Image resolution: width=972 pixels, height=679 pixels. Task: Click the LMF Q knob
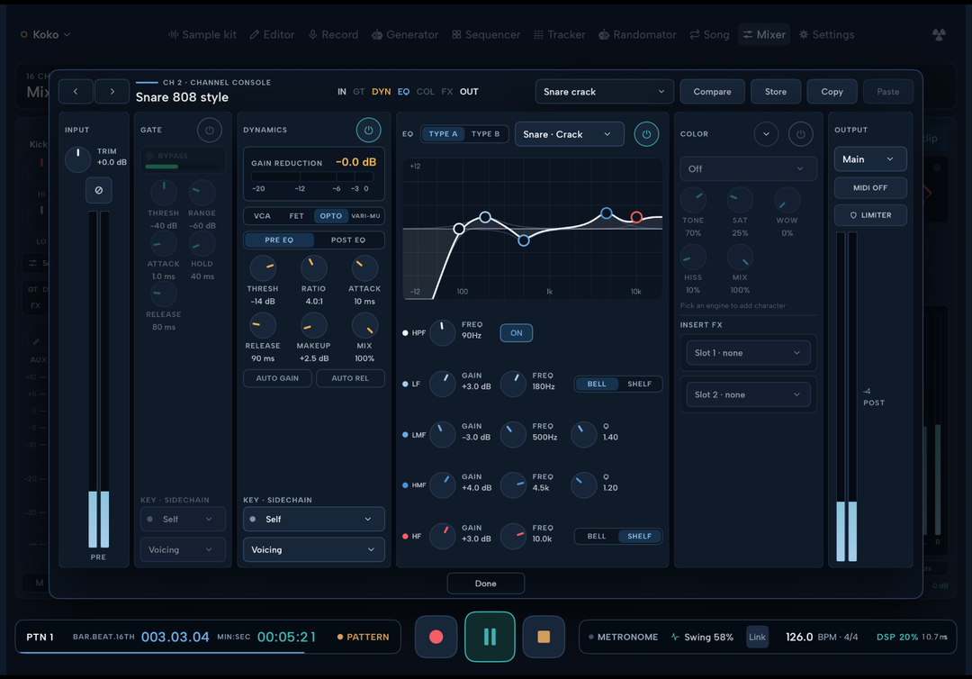583,435
